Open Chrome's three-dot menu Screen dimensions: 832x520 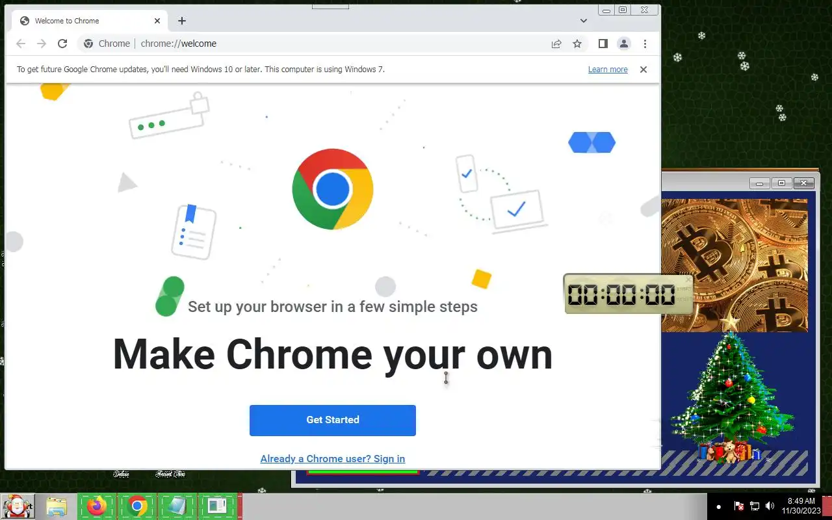pos(645,44)
